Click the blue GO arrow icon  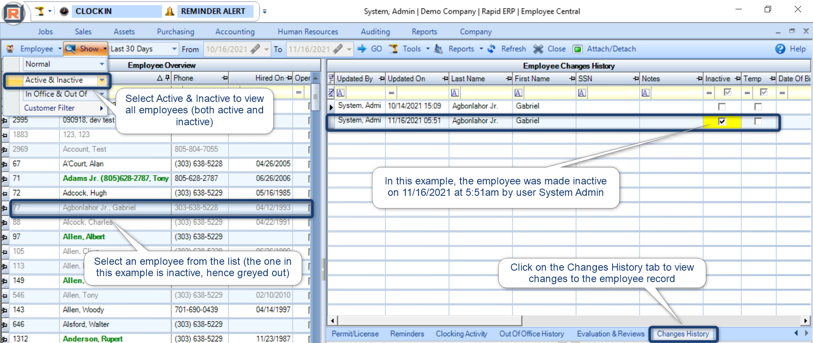362,49
